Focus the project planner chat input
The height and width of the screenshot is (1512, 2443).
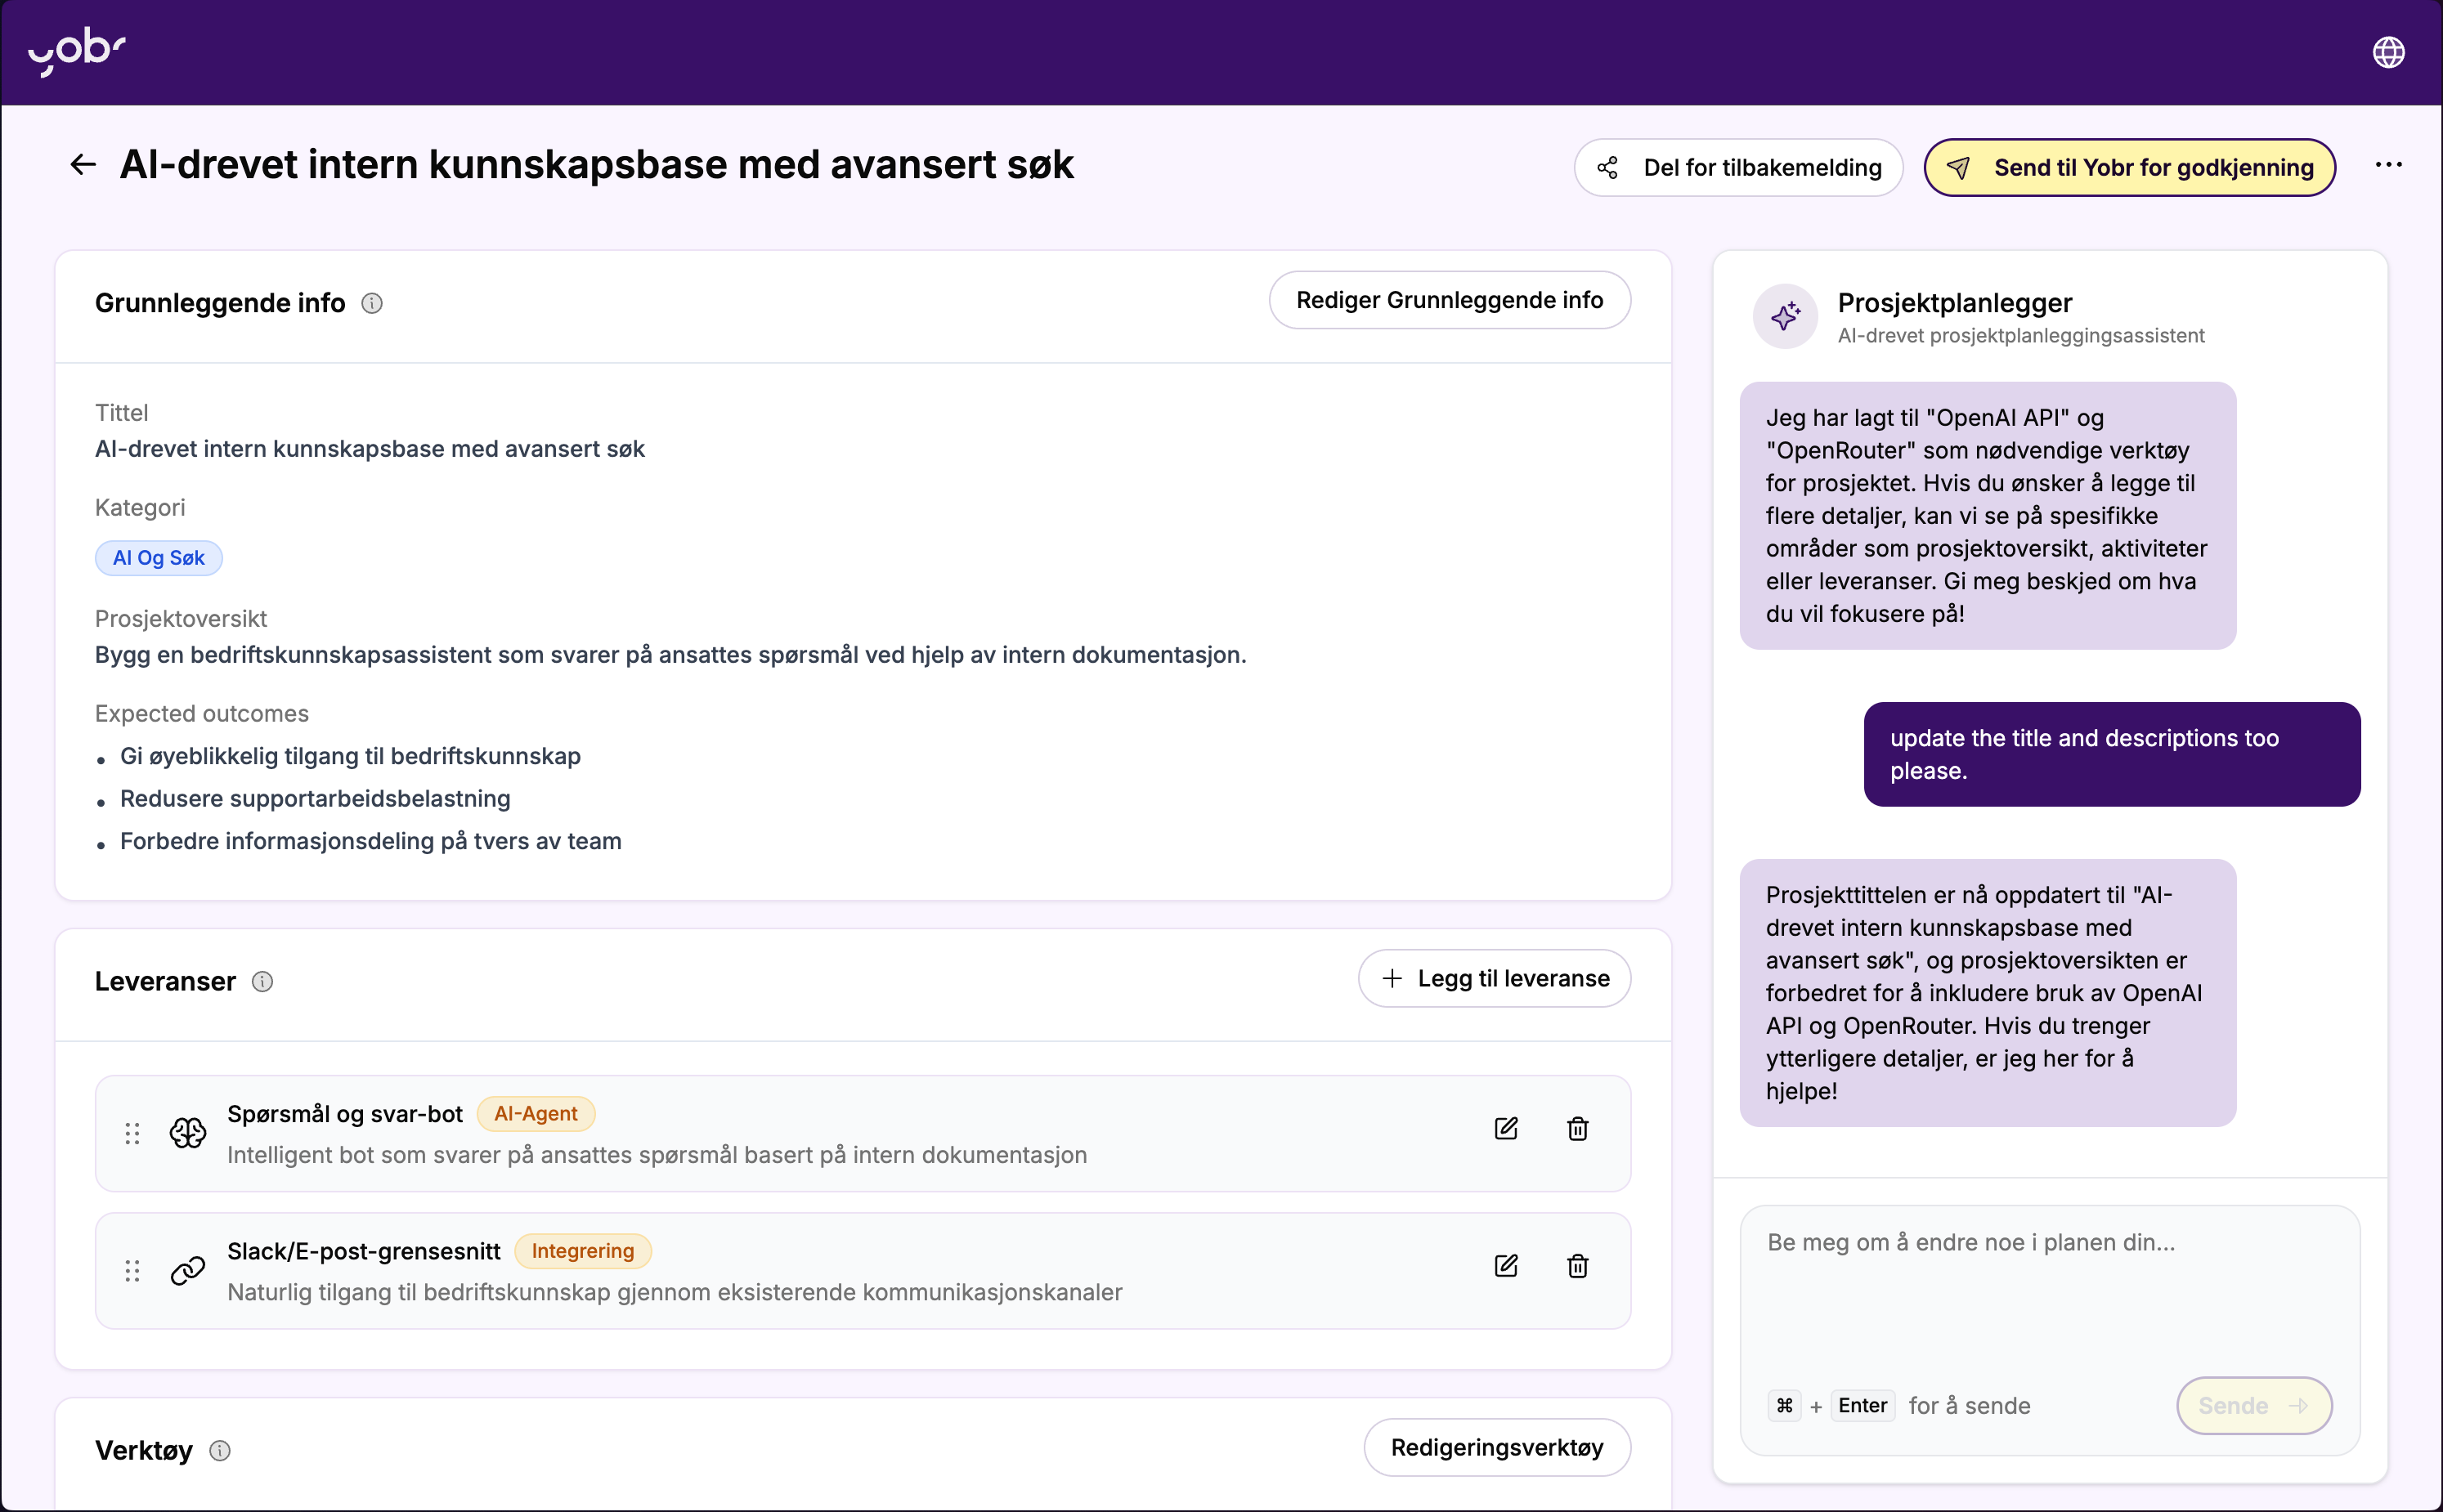click(x=2049, y=1290)
